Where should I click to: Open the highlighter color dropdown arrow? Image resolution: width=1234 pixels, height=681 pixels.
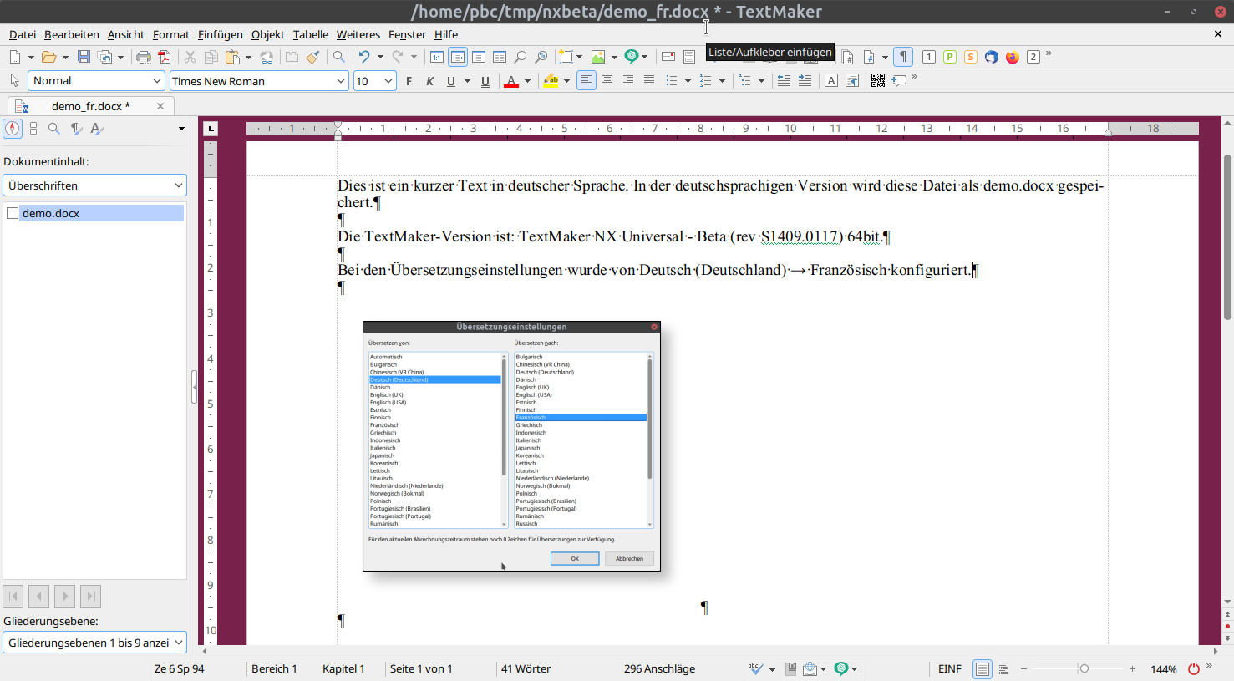tap(567, 81)
